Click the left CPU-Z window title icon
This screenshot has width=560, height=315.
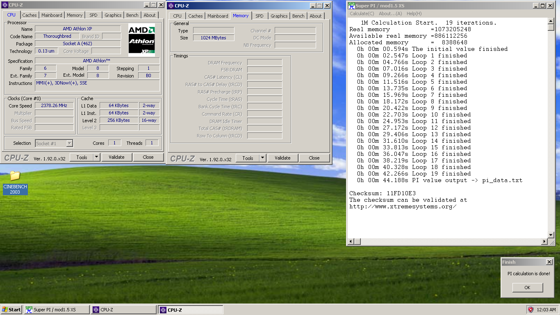[x=5, y=5]
